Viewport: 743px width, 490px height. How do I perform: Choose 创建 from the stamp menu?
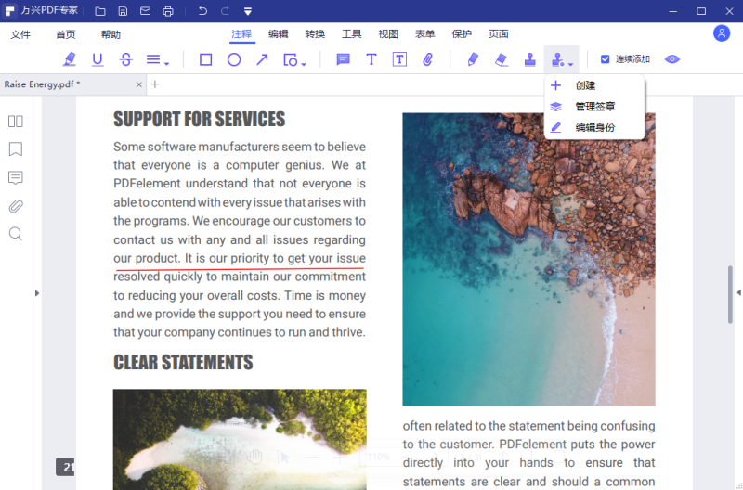(x=594, y=85)
